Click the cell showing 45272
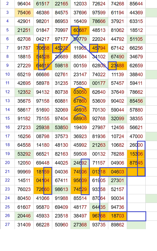157x251 pixels. point(61,48)
